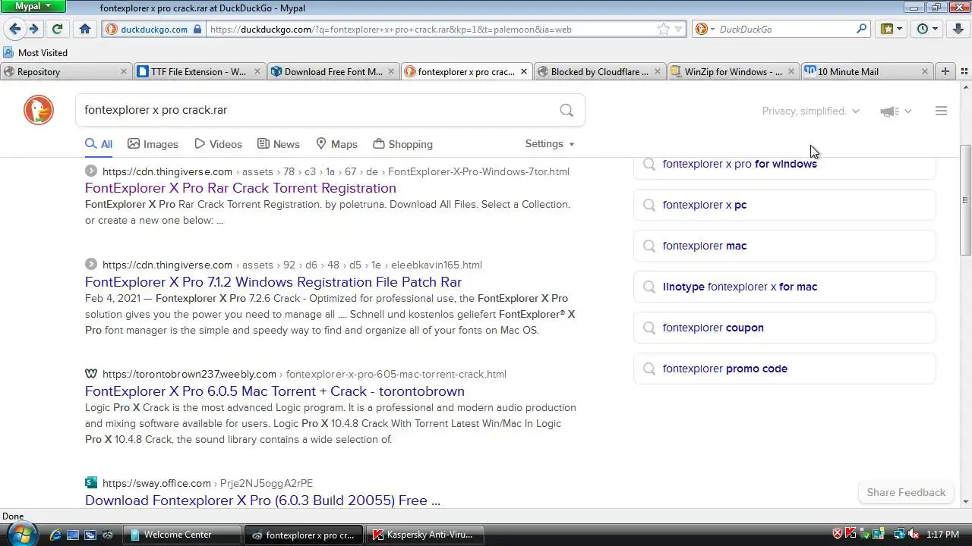Submit search with the DuckDuckGo magnifier icon
The height and width of the screenshot is (546, 972).
click(x=566, y=110)
